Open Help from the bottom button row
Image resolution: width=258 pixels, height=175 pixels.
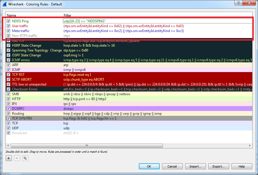(242, 166)
